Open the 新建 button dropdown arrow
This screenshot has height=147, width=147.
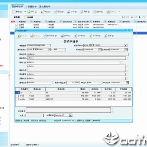(x=25, y=12)
